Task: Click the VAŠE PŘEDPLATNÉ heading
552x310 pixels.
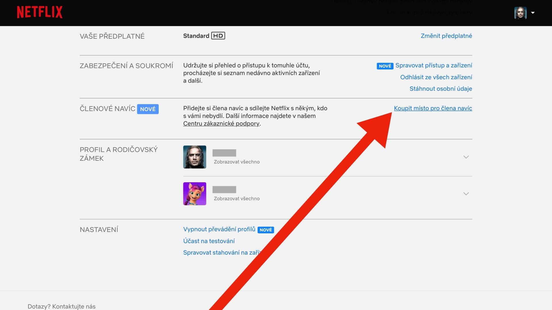Action: click(112, 36)
